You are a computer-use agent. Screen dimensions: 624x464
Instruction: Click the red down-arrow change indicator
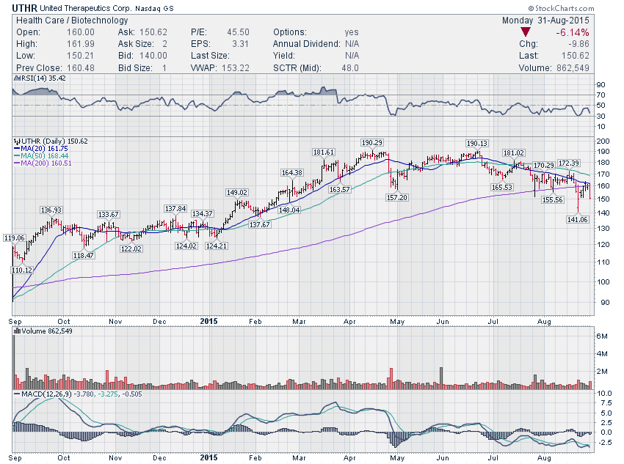click(x=526, y=32)
